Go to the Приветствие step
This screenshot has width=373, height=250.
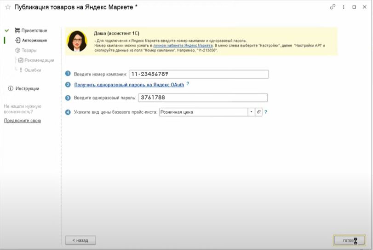point(34,30)
